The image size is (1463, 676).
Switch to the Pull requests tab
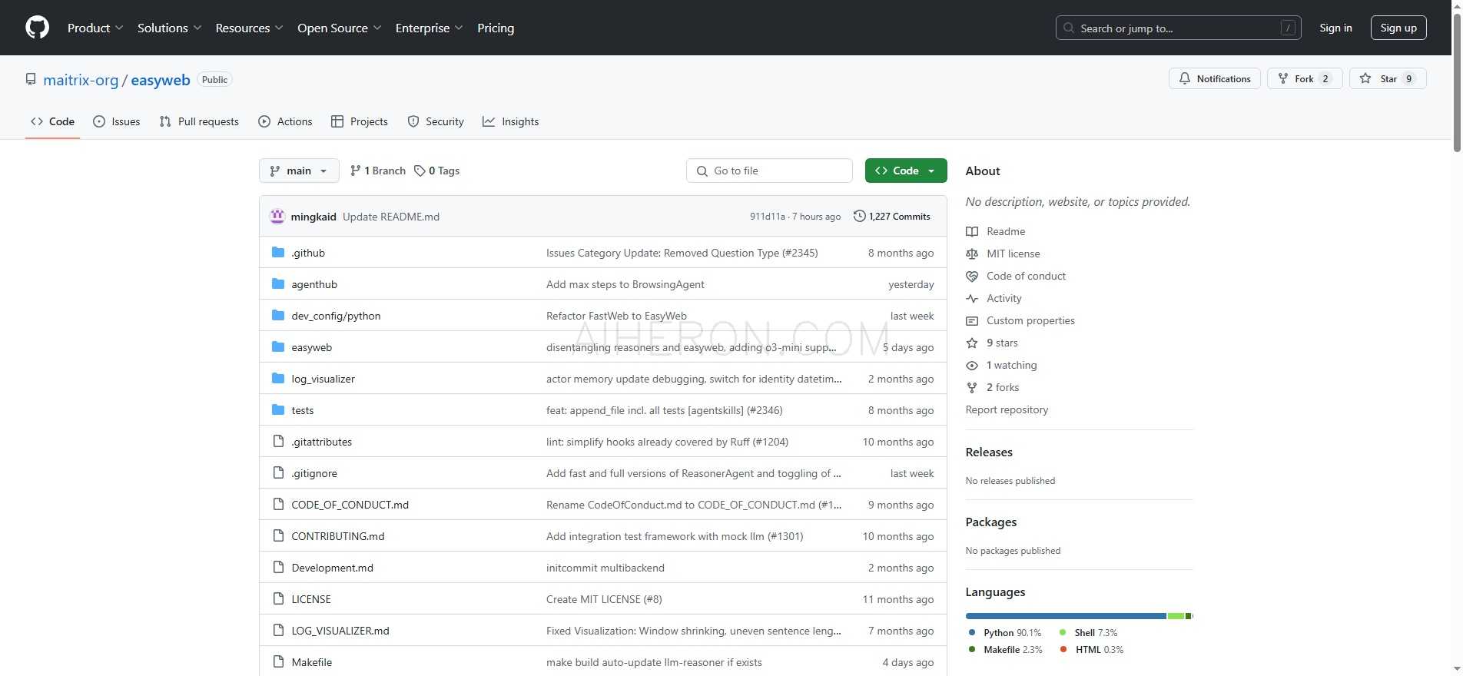[x=199, y=121]
